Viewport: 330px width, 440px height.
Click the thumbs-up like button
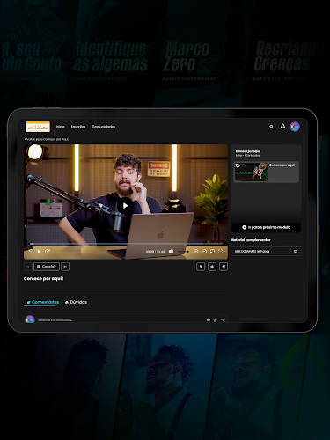[212, 267]
